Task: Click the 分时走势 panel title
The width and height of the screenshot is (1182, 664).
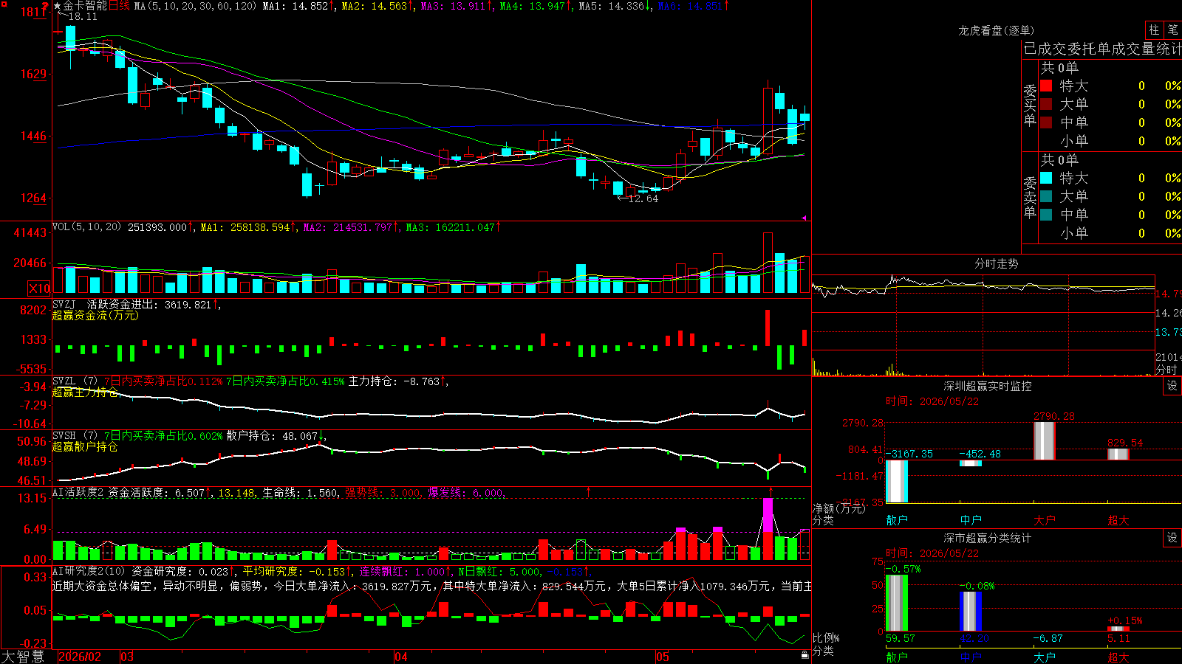Action: (996, 263)
